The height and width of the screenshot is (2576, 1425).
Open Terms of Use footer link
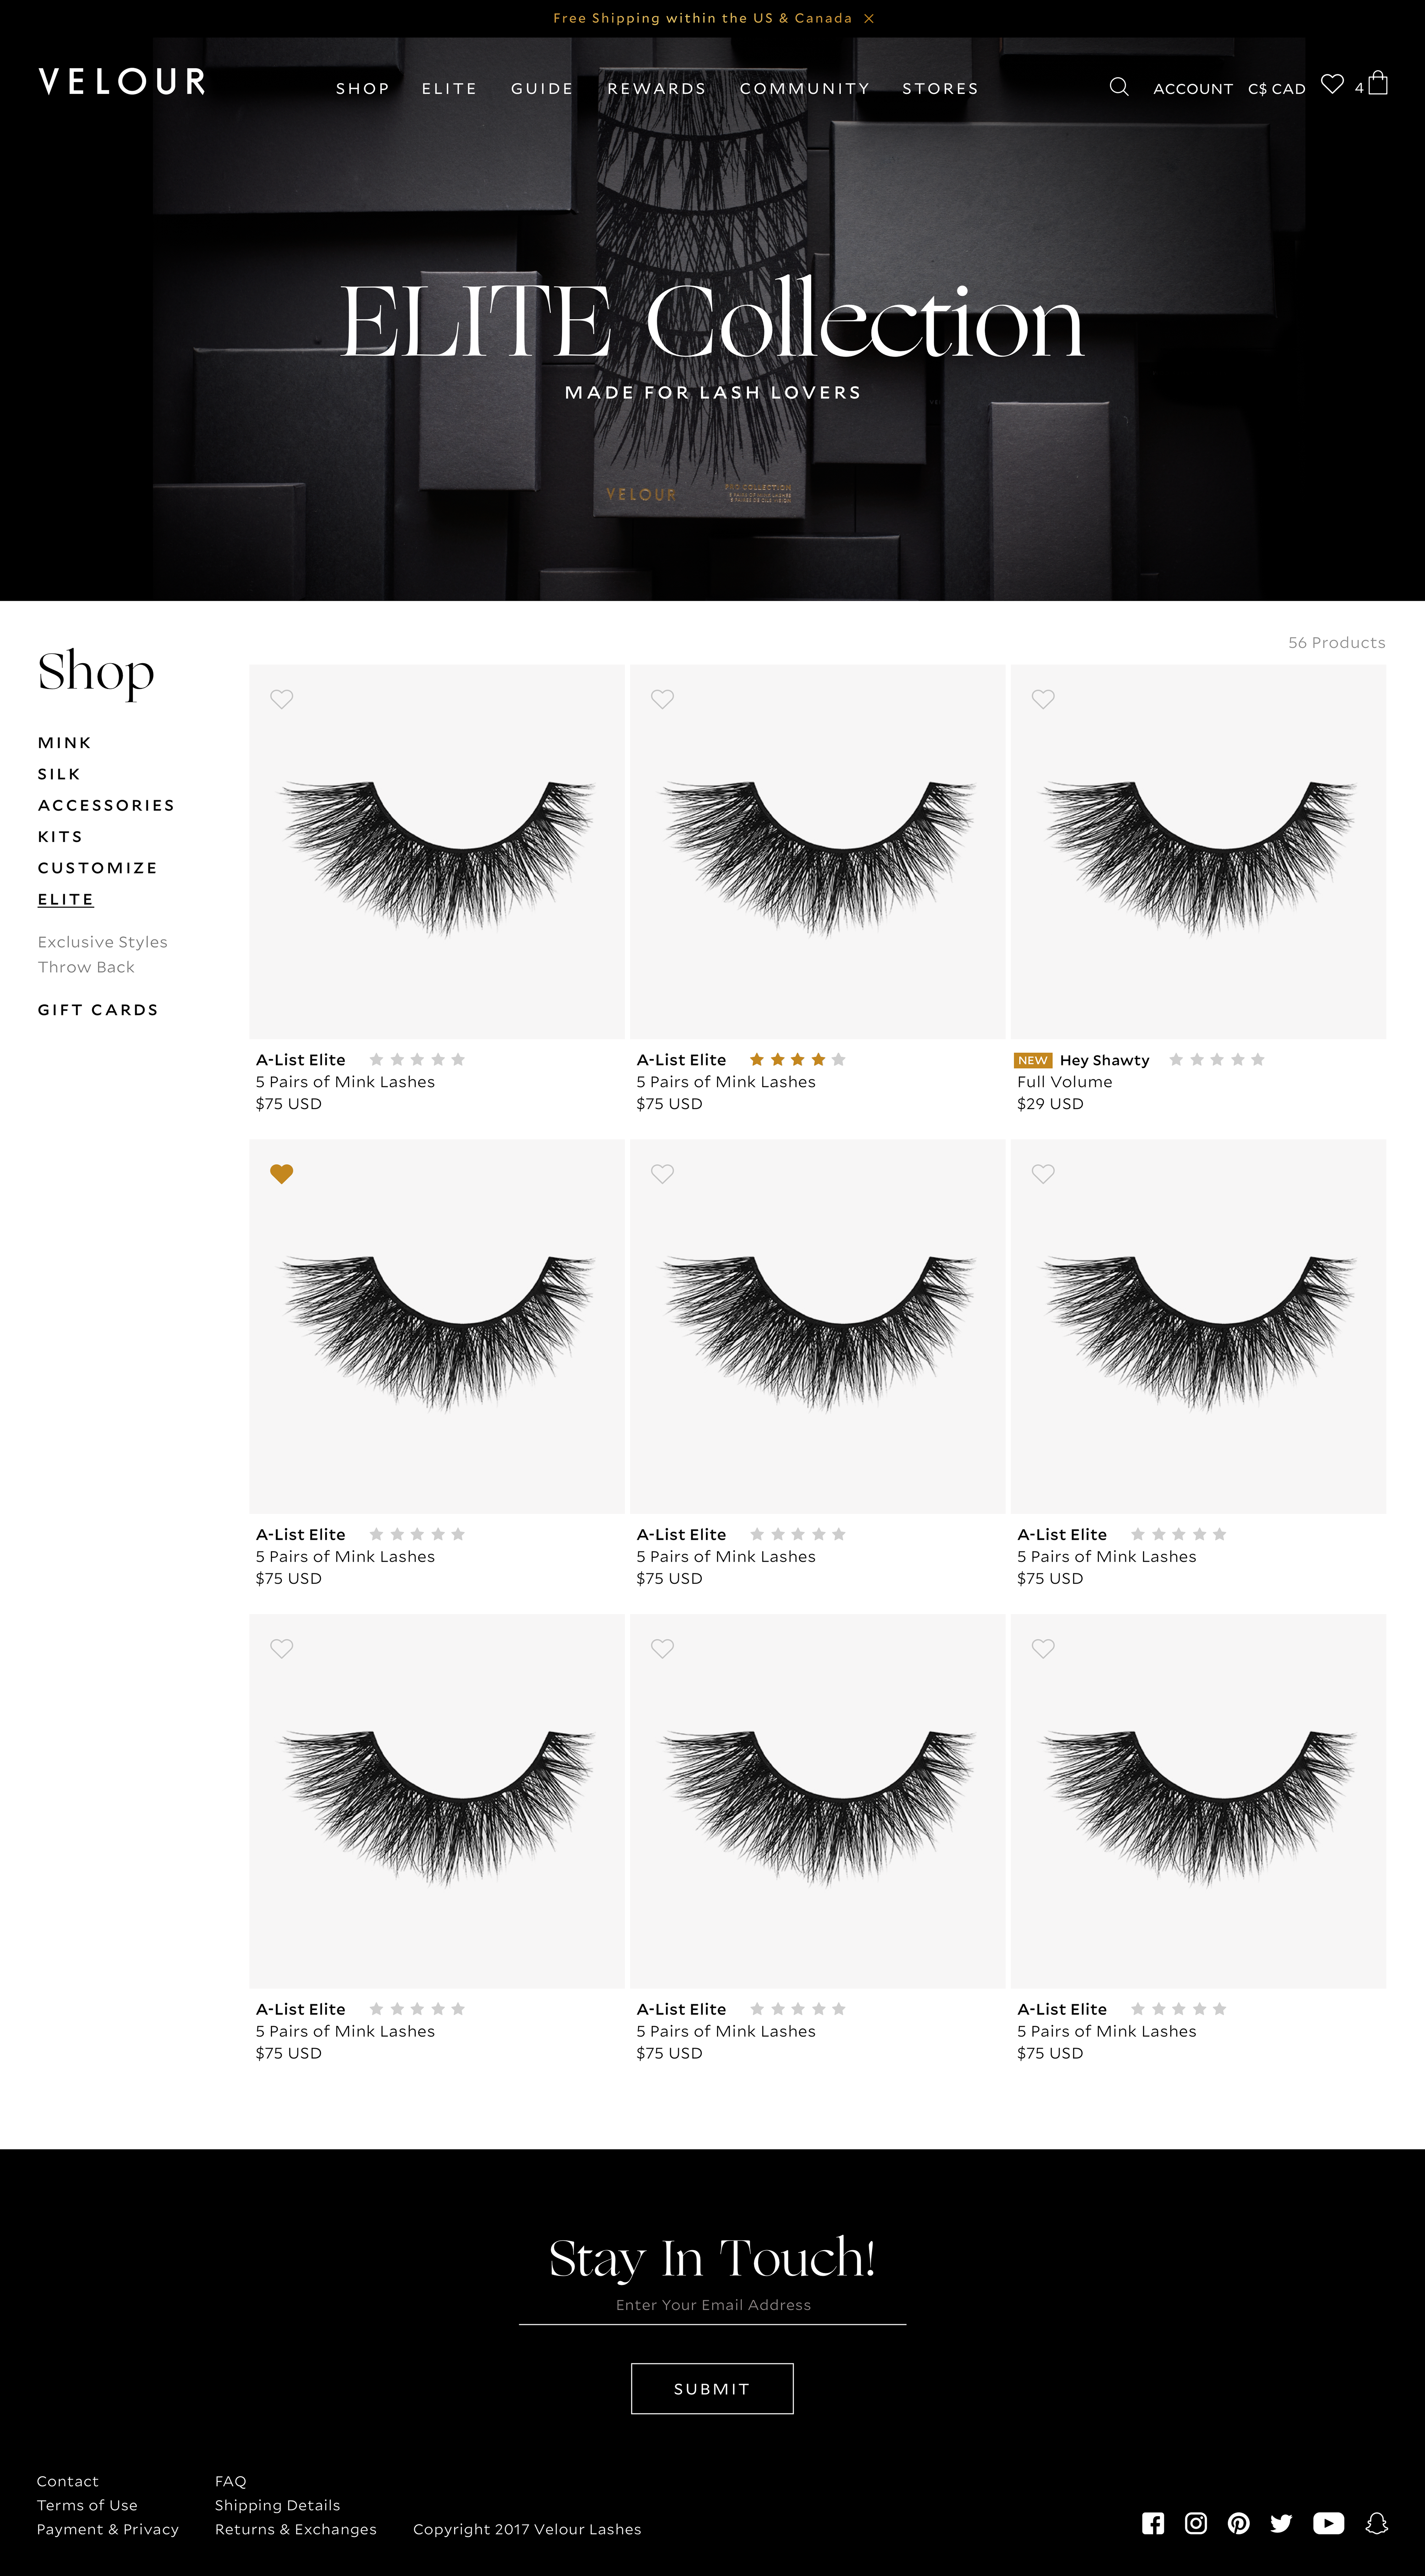[87, 2505]
